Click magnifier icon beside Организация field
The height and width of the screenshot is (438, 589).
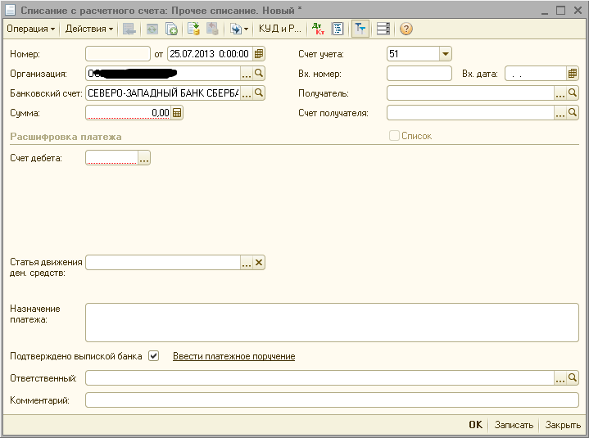(x=259, y=74)
